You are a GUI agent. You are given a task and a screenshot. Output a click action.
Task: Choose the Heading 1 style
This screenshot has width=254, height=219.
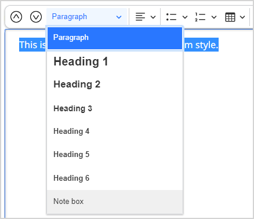[x=115, y=62]
